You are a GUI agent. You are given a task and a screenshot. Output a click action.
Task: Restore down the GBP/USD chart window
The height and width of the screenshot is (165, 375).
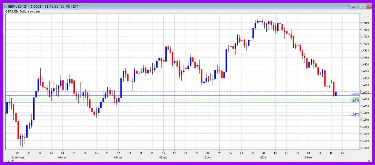click(x=361, y=6)
